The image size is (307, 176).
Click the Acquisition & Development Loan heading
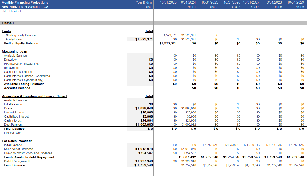pos(34,96)
